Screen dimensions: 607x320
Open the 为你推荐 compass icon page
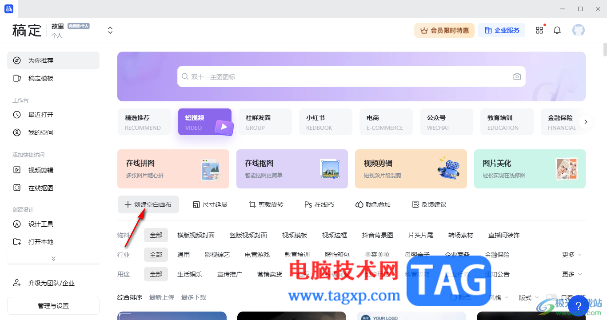coord(53,60)
